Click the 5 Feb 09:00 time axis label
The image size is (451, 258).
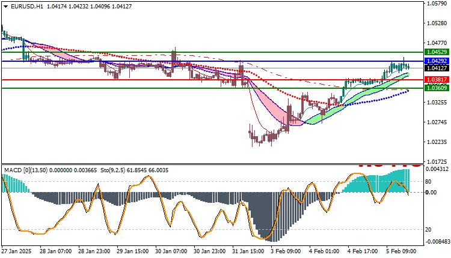401,251
